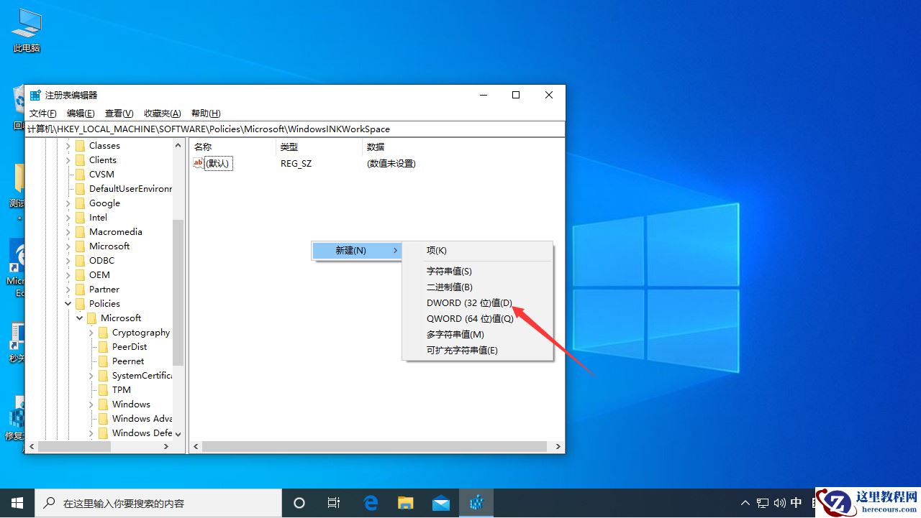921x518 pixels.
Task: Open the 查看(V) menu
Action: (118, 113)
